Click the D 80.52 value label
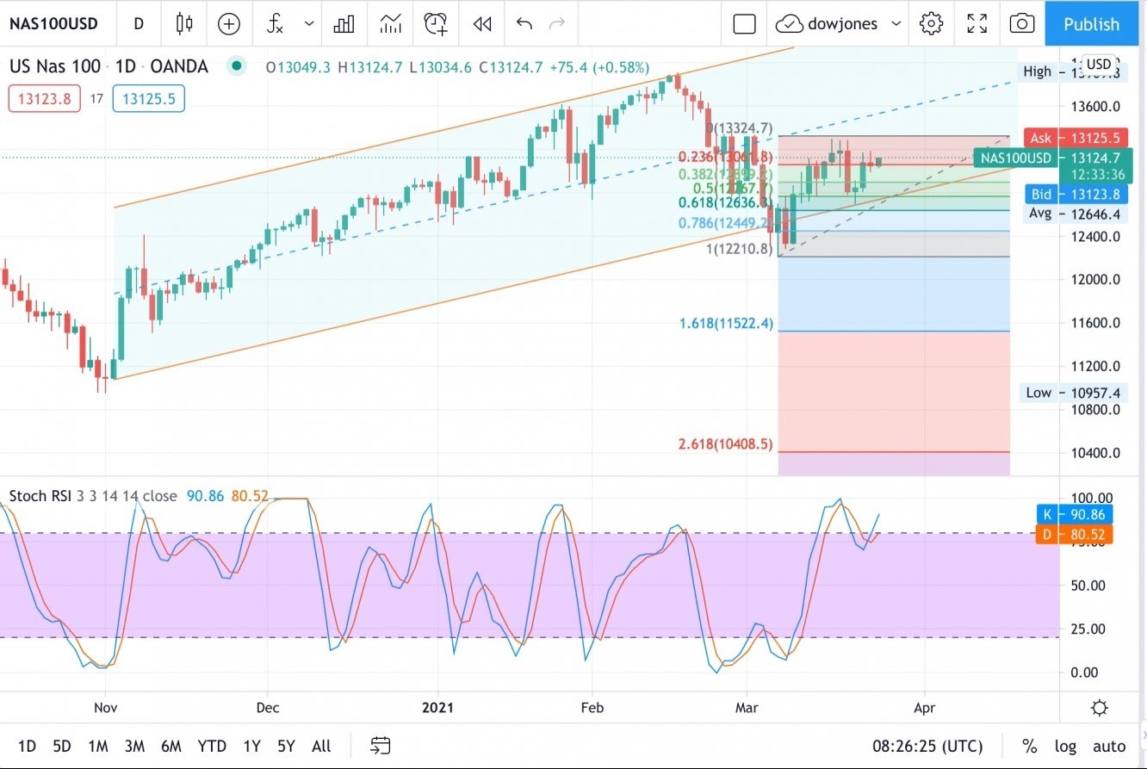This screenshot has height=769, width=1147. pyautogui.click(x=1074, y=534)
